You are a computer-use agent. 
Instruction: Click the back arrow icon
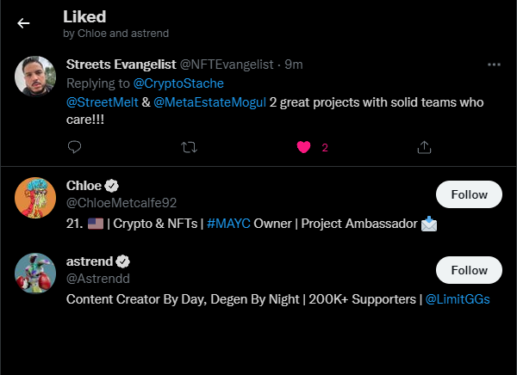tap(23, 23)
